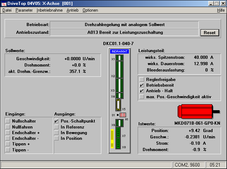This screenshot has height=169, width=227.
Task: Open the Parameter menu
Action: pos(24,10)
